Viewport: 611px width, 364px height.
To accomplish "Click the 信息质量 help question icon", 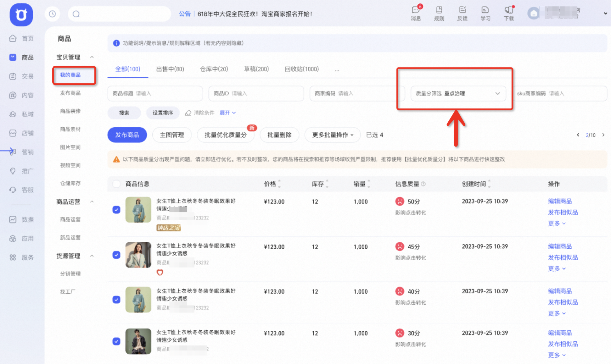I will pos(423,184).
